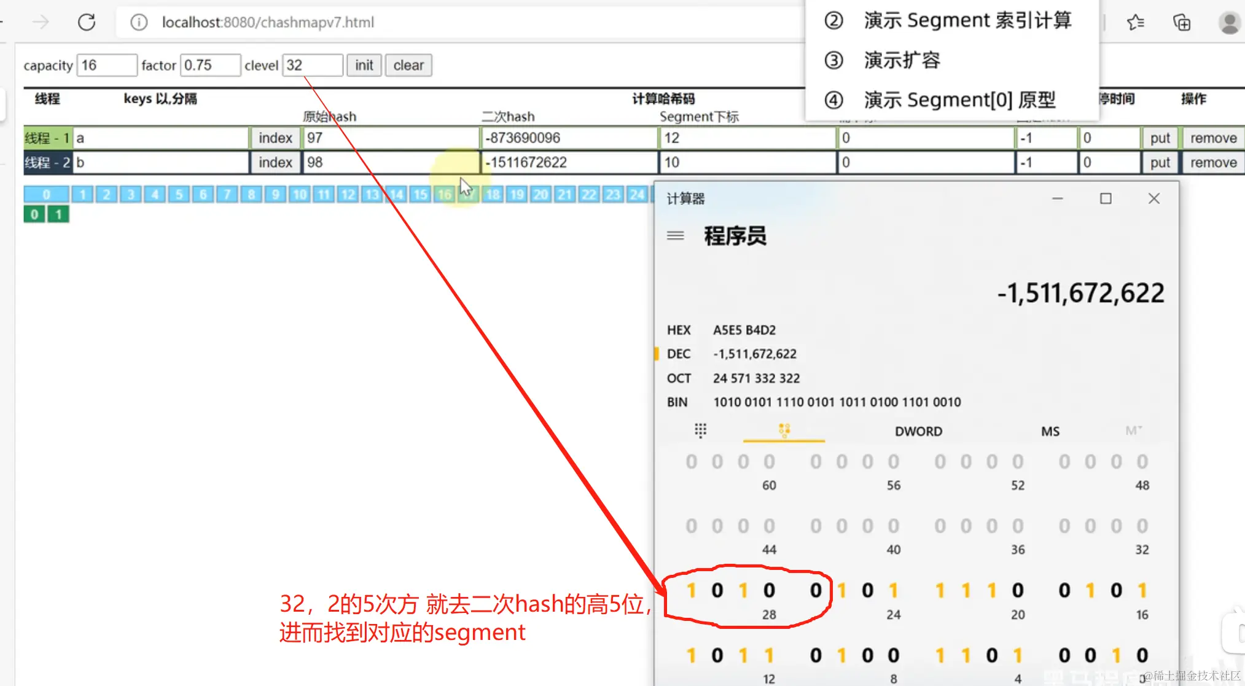The width and height of the screenshot is (1245, 686).
Task: Select the calculator bit toggling keypad icon
Action: tap(784, 431)
